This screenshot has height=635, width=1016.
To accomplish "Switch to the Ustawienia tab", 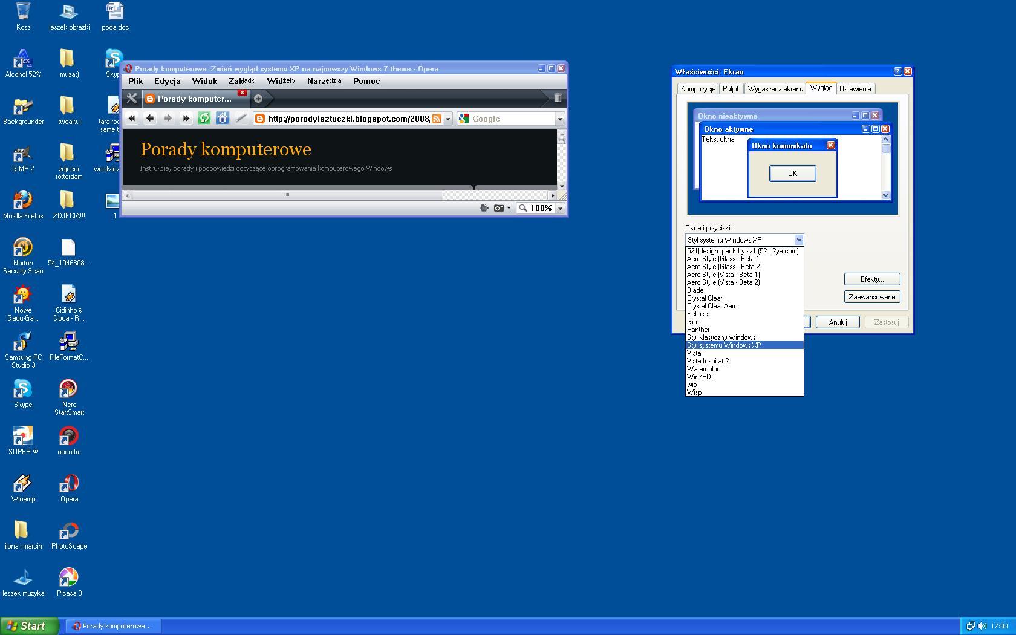I will (x=855, y=89).
